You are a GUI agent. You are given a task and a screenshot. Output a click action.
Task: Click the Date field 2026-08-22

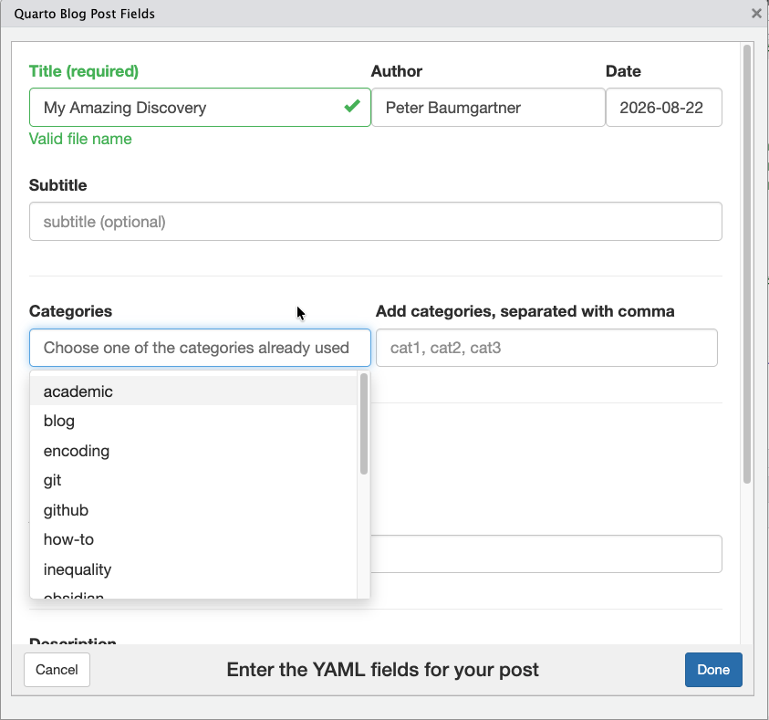[x=663, y=108]
